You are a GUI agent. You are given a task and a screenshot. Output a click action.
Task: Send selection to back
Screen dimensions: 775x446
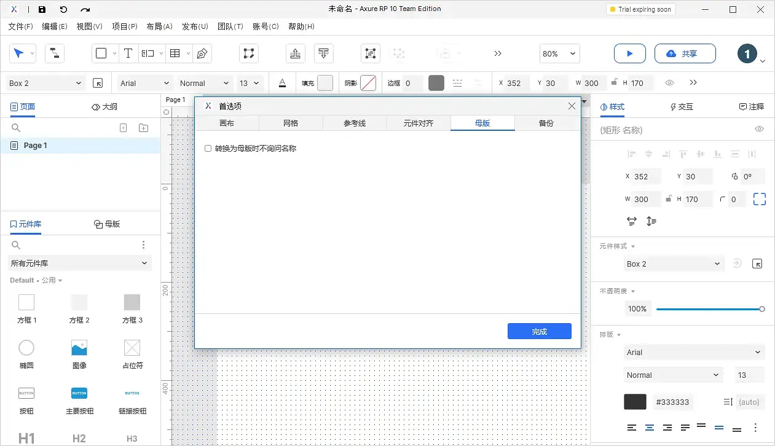(324, 53)
